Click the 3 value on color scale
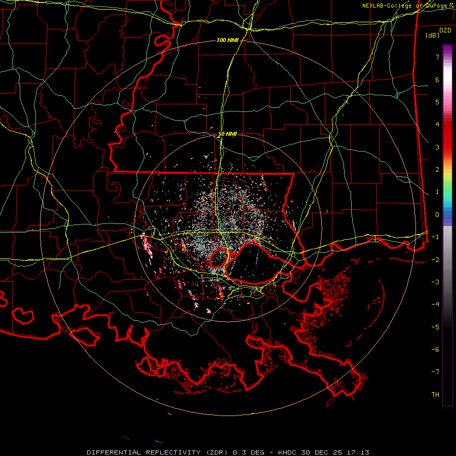The image size is (456, 456). (x=437, y=147)
